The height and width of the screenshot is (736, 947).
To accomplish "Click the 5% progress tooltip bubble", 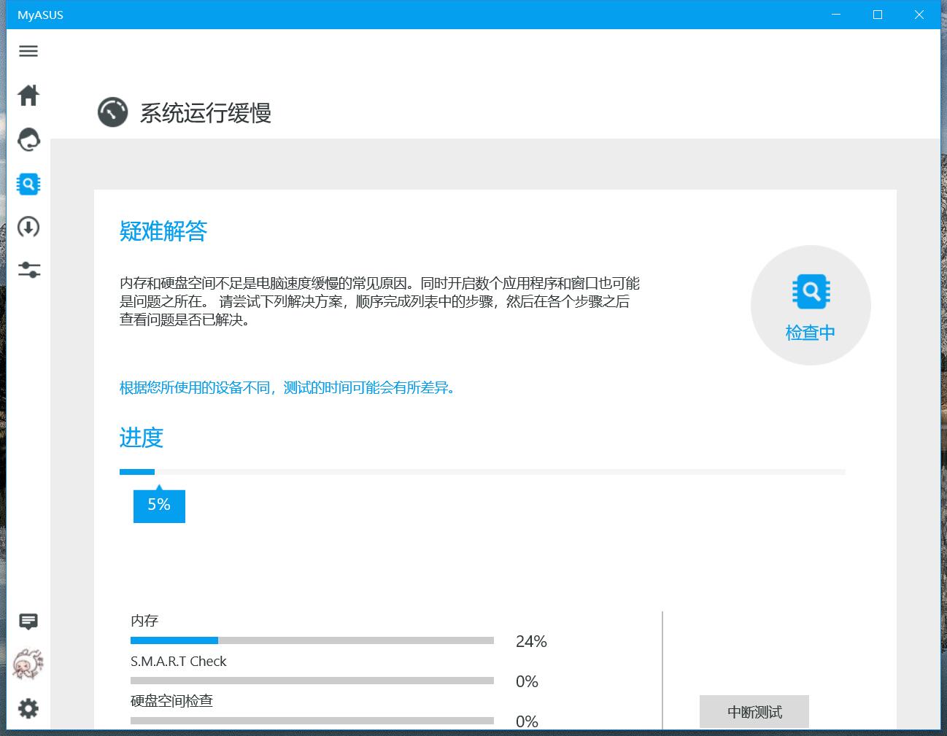I will pyautogui.click(x=158, y=504).
